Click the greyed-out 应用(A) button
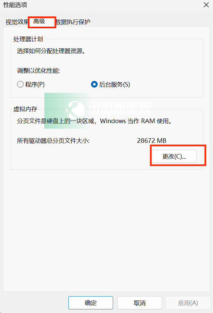The image size is (213, 313). [x=188, y=303]
